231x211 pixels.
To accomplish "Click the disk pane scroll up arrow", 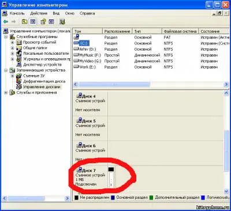I will (x=226, y=93).
